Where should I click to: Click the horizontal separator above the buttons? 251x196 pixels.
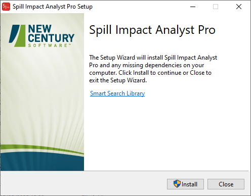pyautogui.click(x=124, y=171)
